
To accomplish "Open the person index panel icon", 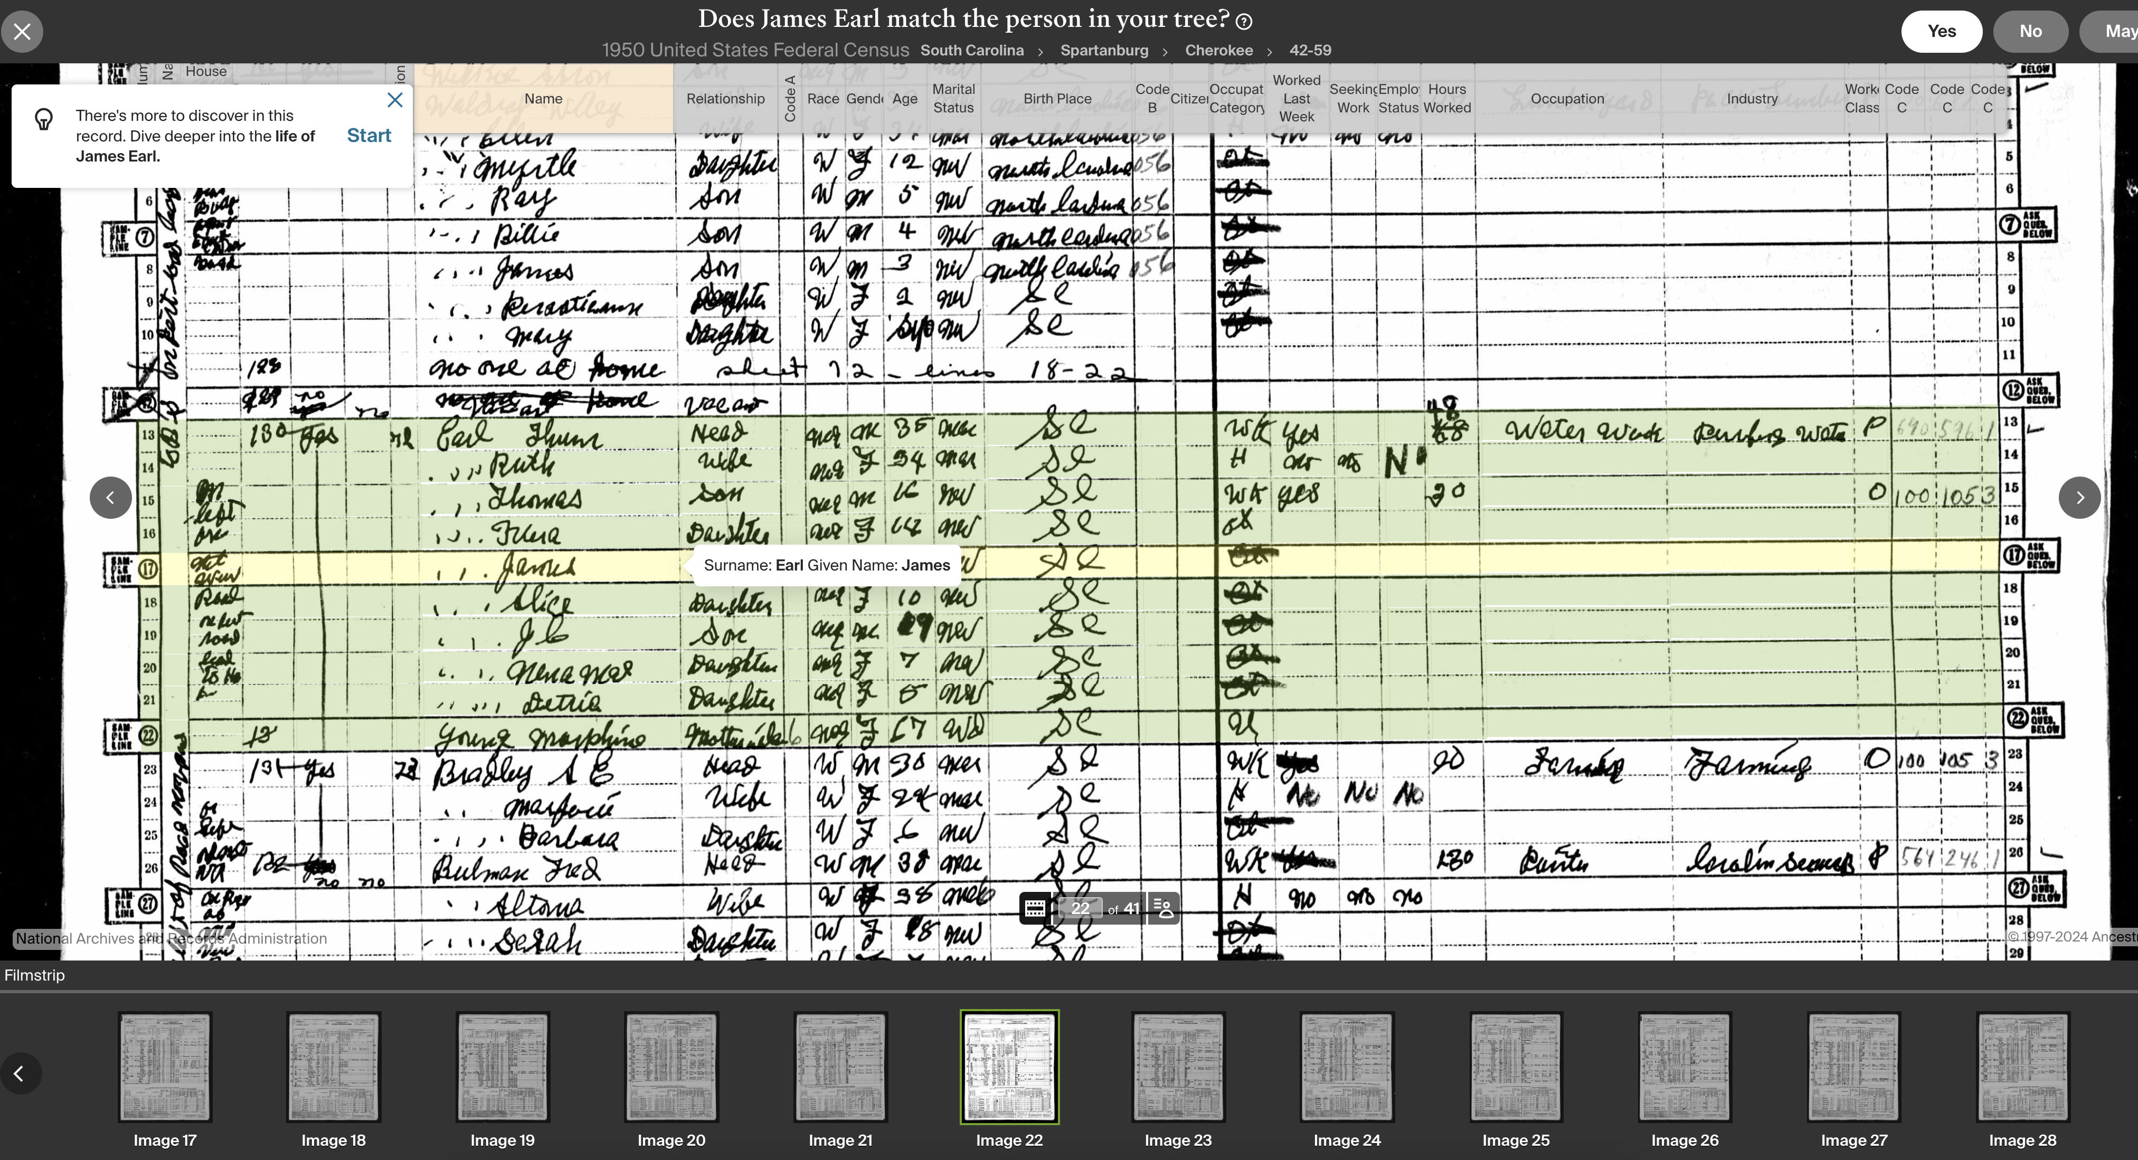I will click(1165, 908).
